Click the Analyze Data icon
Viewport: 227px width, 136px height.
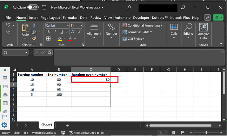point(203,27)
